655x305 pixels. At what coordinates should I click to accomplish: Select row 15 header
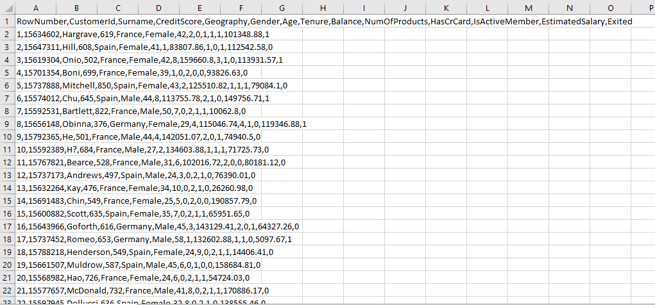point(8,201)
